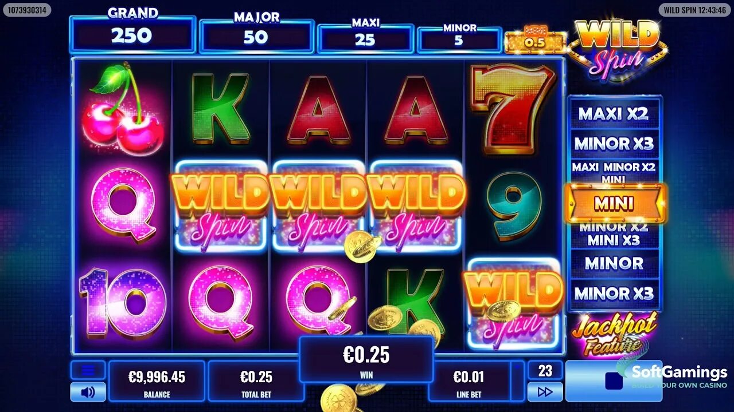Screen dimensions: 734x412
Task: Select the Wild Spin symbol on reel five
Action: 514,303
